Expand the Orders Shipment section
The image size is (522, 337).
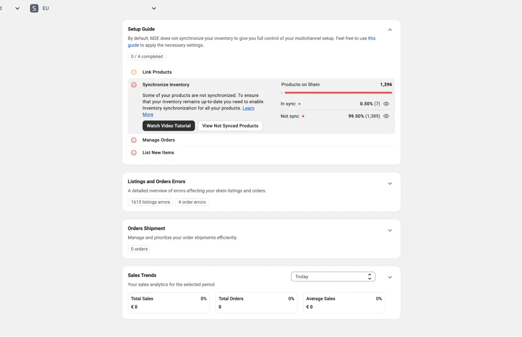pos(390,231)
